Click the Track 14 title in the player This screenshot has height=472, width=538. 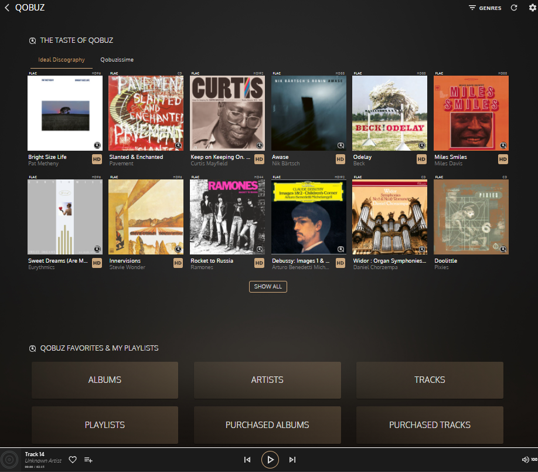tap(35, 454)
